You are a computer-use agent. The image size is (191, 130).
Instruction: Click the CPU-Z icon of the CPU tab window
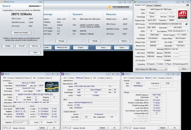pyautogui.click(x=2, y=74)
